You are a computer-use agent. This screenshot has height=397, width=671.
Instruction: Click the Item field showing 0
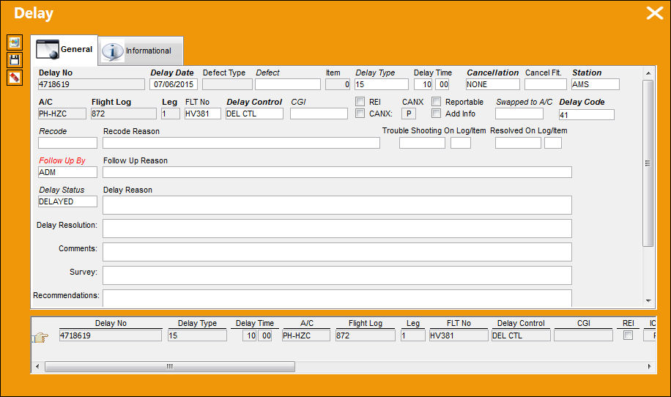338,84
